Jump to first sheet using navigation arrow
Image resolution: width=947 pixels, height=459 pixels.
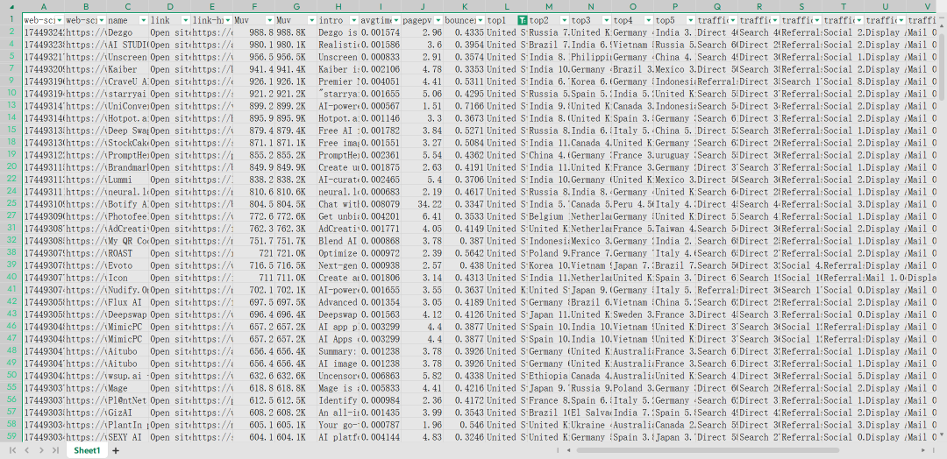[x=12, y=450]
